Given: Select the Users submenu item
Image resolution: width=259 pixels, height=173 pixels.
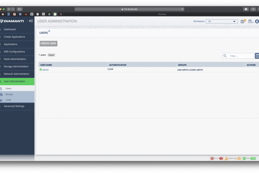Looking at the screenshot, I should coord(17,88).
